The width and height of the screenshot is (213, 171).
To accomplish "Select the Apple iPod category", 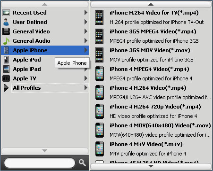I will click(x=45, y=60).
